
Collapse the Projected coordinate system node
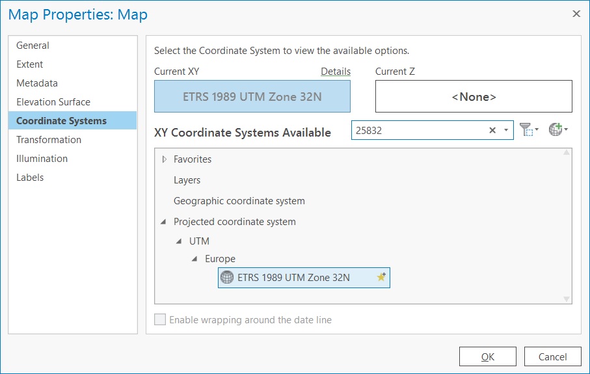coord(163,222)
